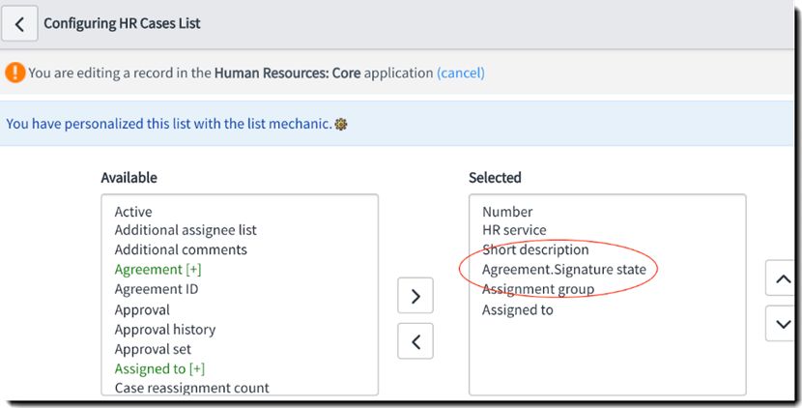
Task: Select HR service in Selected list
Action: [514, 230]
